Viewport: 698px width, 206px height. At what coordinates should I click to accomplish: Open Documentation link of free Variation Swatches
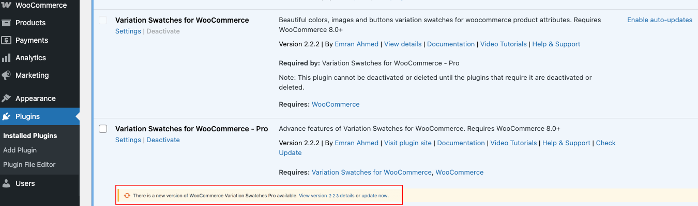pyautogui.click(x=451, y=44)
